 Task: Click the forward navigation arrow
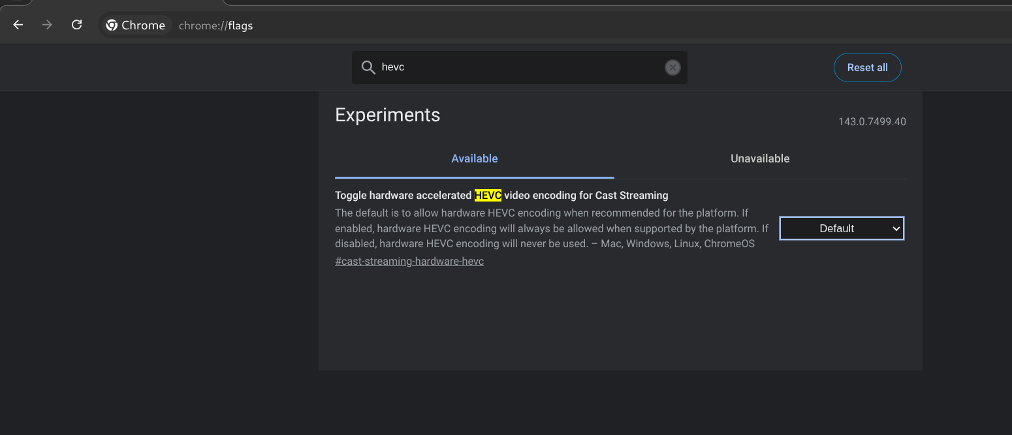pos(47,25)
